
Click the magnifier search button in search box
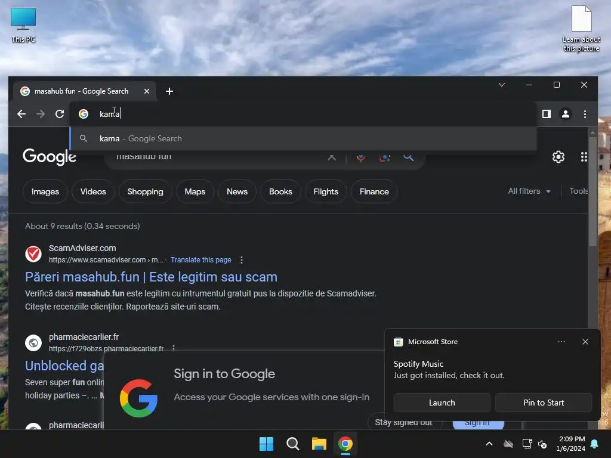click(408, 157)
